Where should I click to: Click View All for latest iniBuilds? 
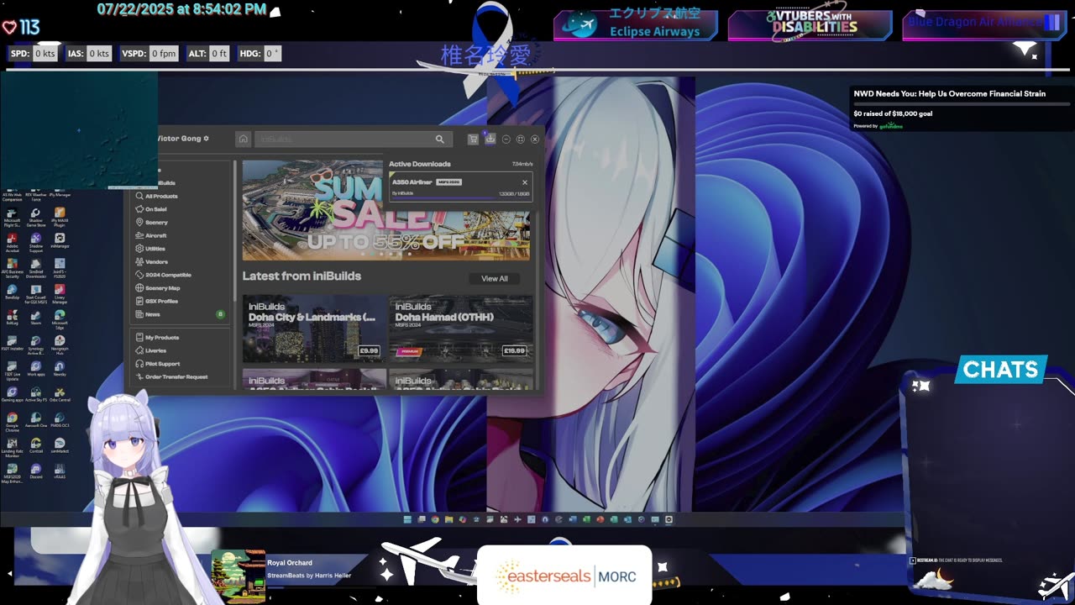click(495, 278)
